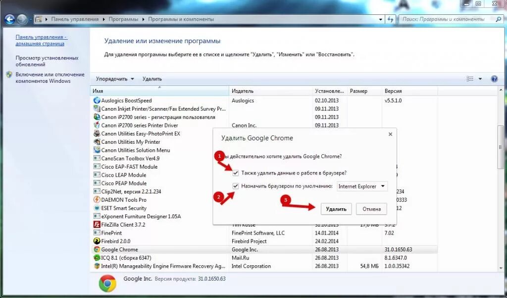
Task: Open the help question mark icon
Action: [494, 79]
